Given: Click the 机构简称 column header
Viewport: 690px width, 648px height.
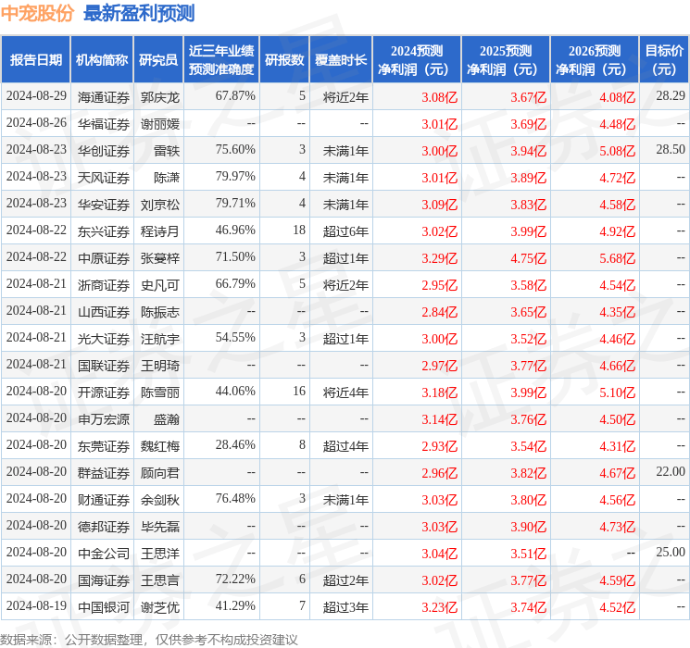Looking at the screenshot, I should tap(102, 60).
